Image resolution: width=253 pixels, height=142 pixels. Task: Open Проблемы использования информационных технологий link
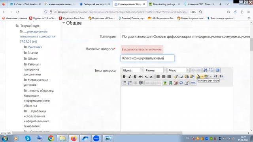[x=36, y=119]
